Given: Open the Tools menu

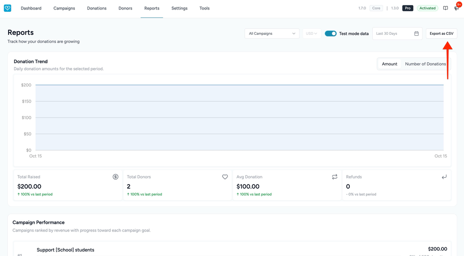Looking at the screenshot, I should [204, 8].
